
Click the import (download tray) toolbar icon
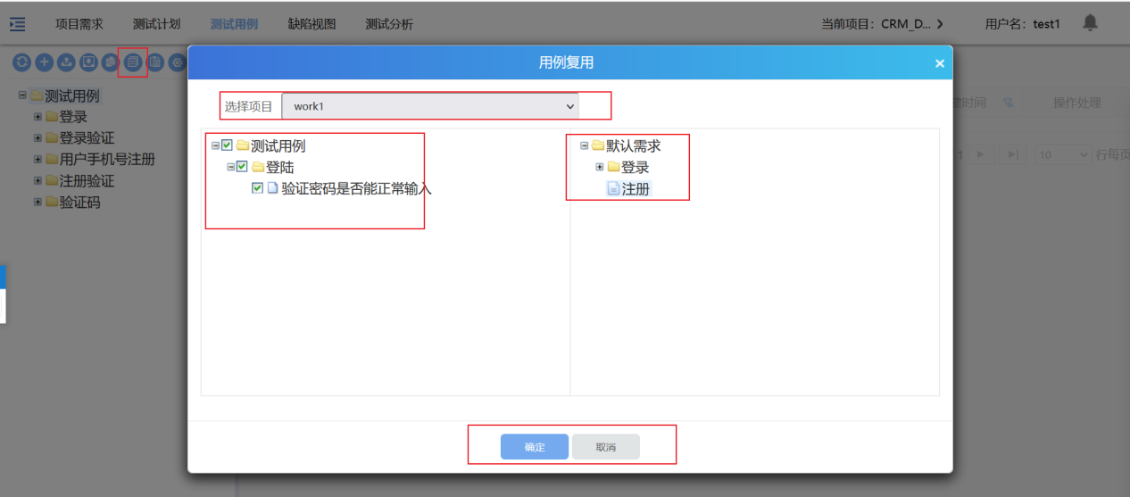coord(88,62)
